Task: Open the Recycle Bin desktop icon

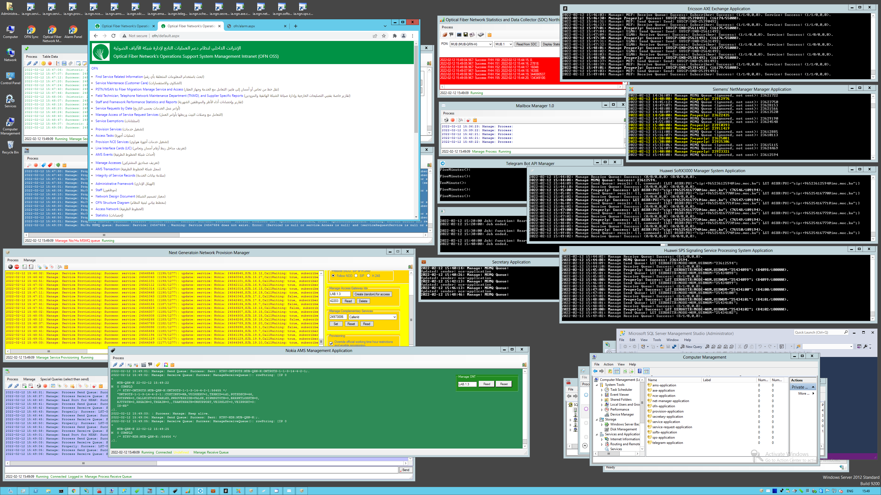Action: tap(10, 147)
